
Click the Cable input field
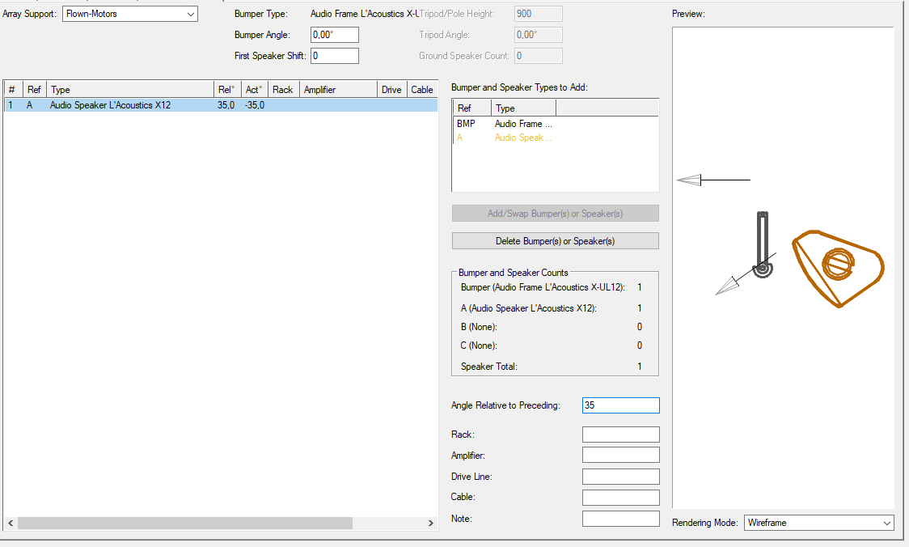[620, 497]
